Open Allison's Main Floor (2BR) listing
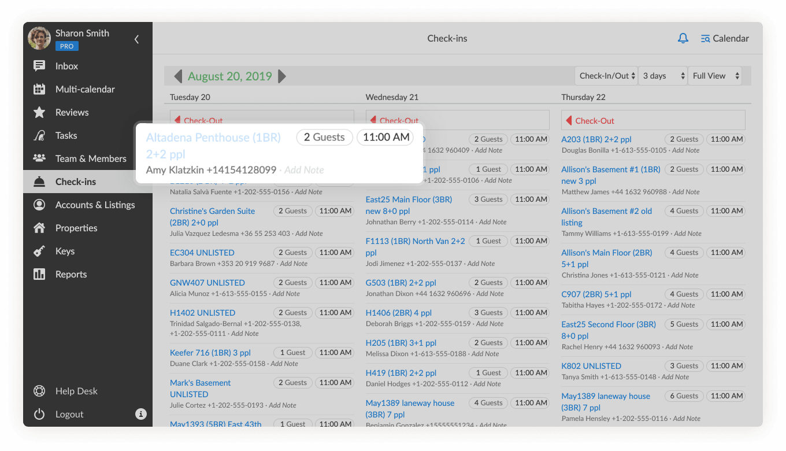The height and width of the screenshot is (451, 786). (607, 258)
